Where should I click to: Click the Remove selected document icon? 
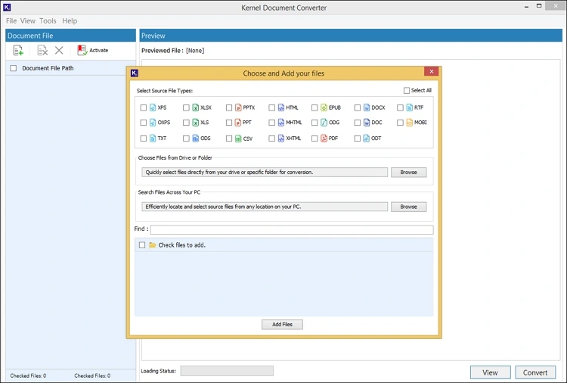pos(43,51)
